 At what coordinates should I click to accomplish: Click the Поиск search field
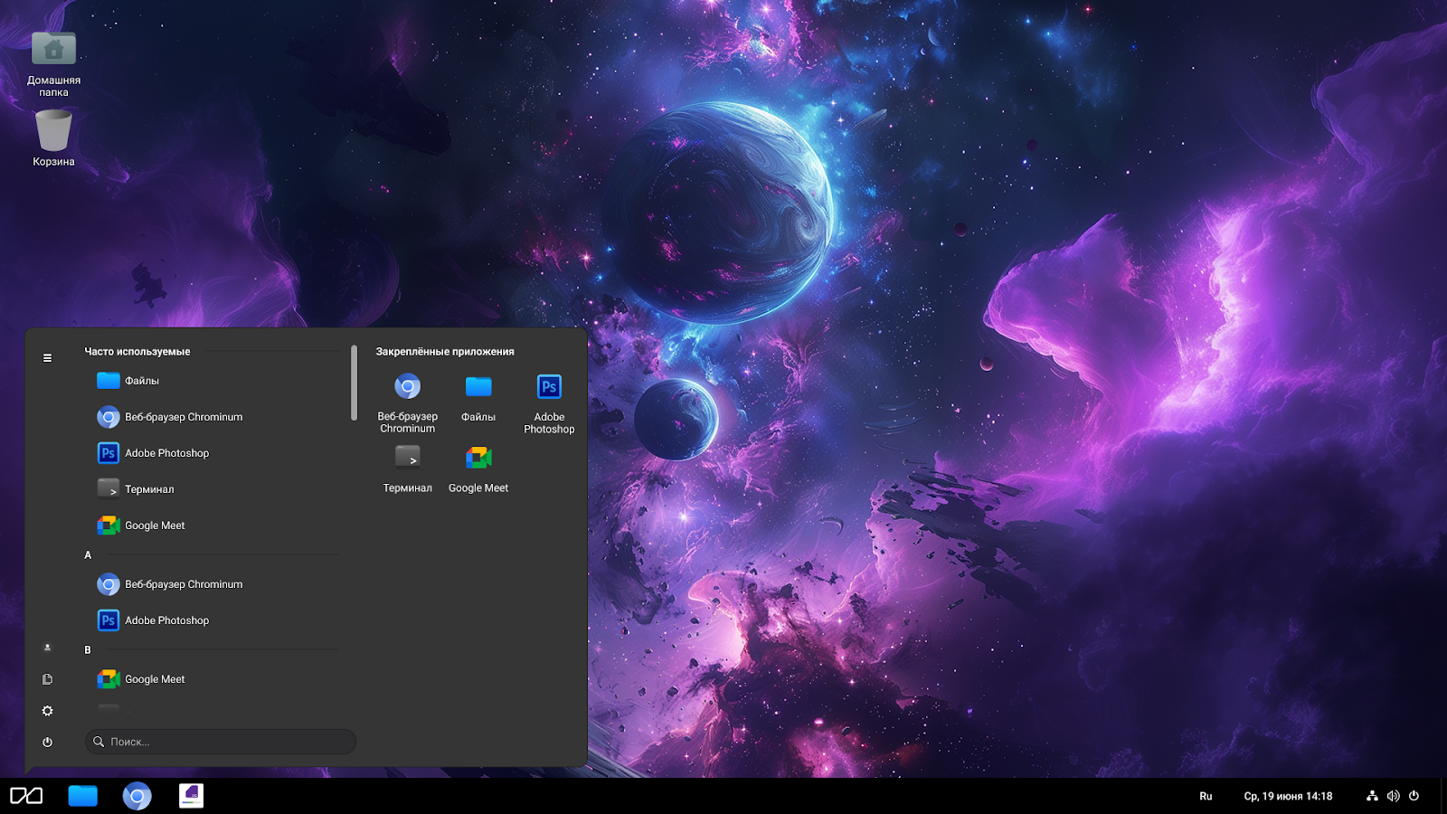click(221, 742)
